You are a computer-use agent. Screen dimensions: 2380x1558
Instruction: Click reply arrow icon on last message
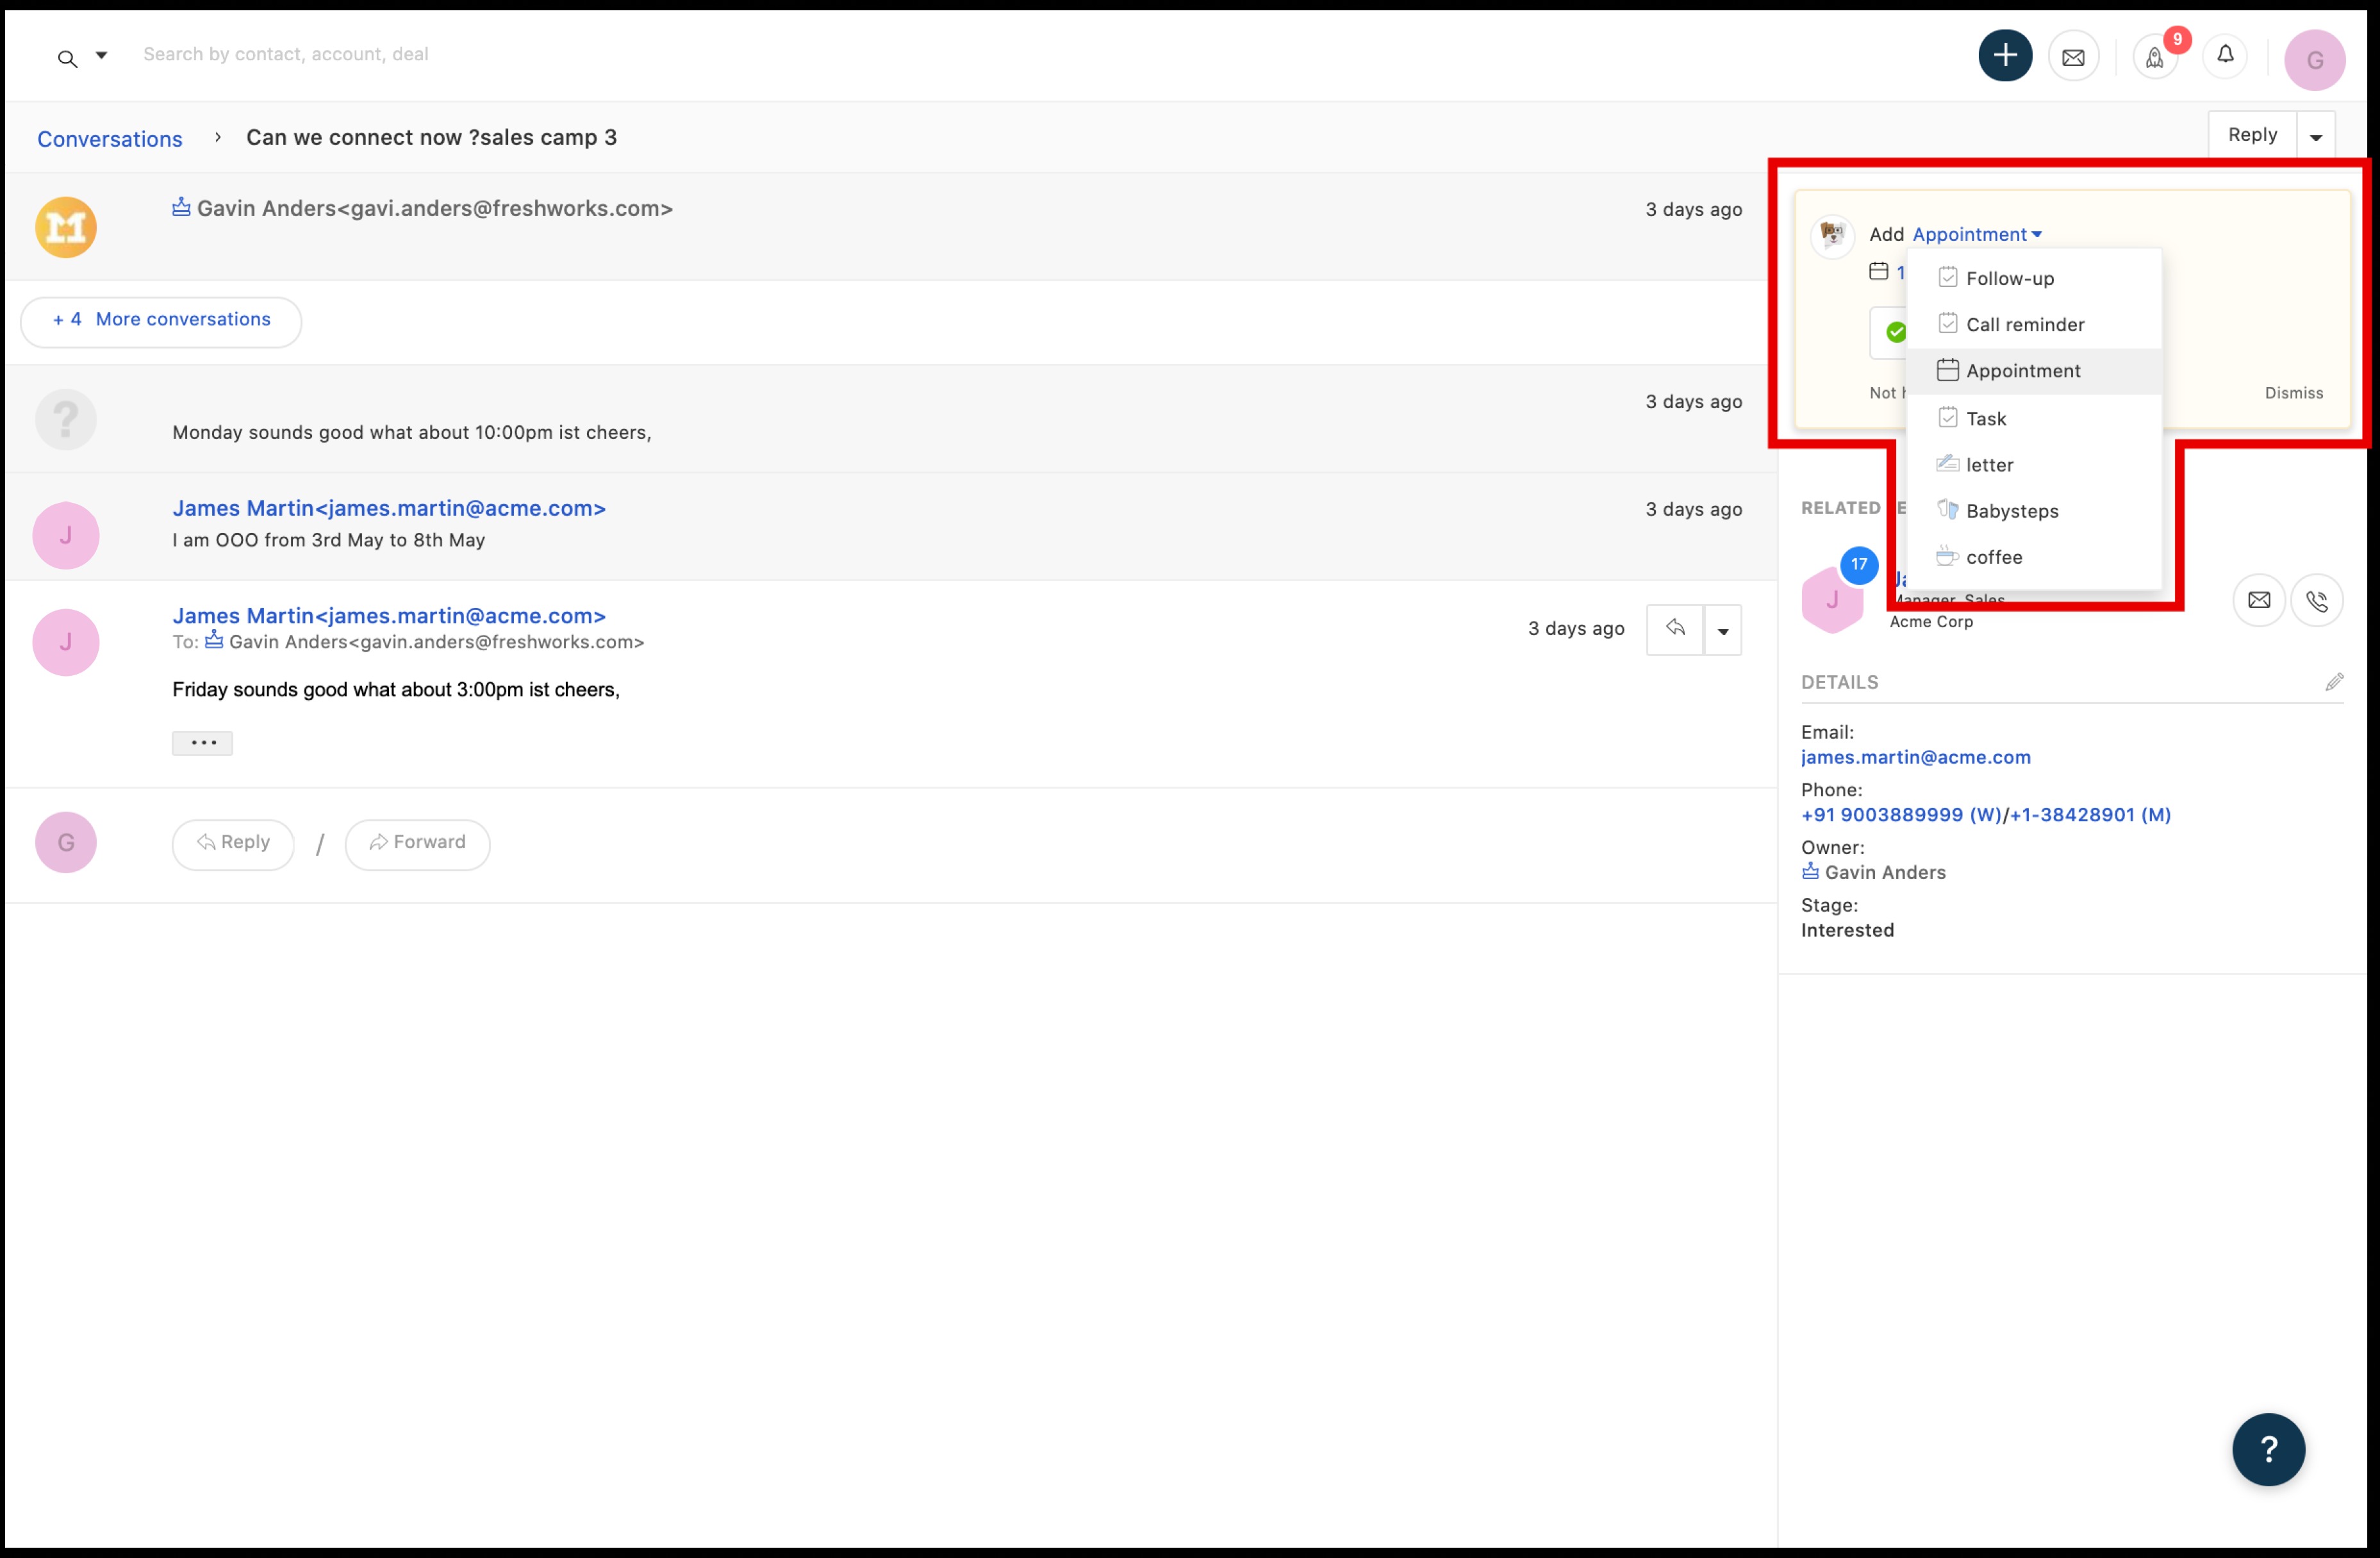pyautogui.click(x=1675, y=629)
